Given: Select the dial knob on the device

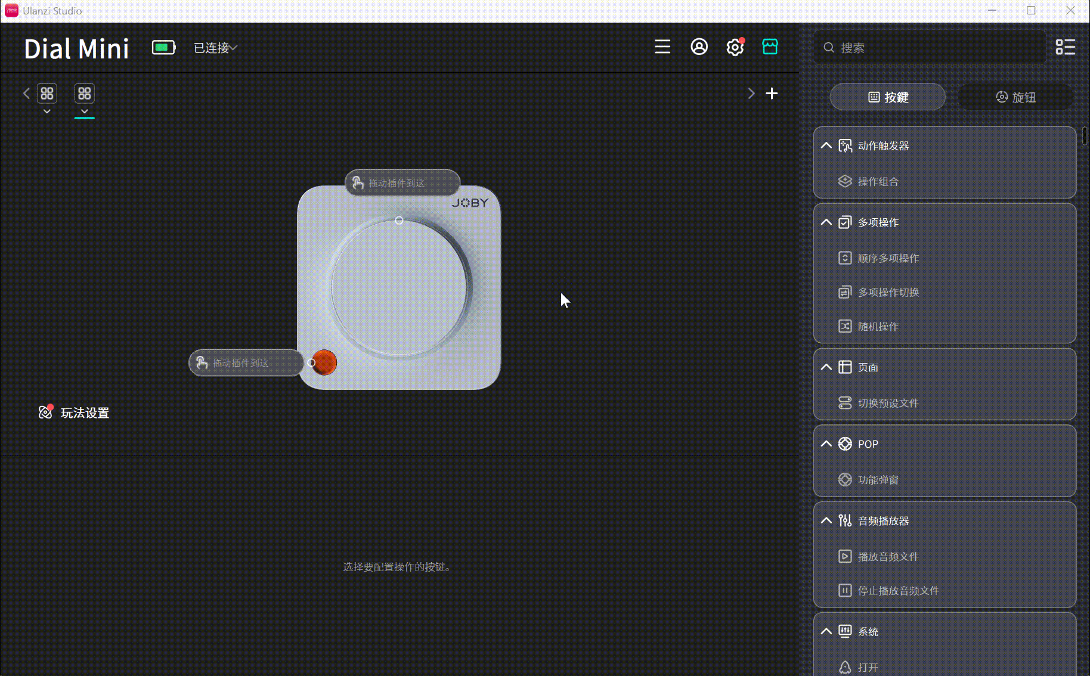Looking at the screenshot, I should pos(399,288).
